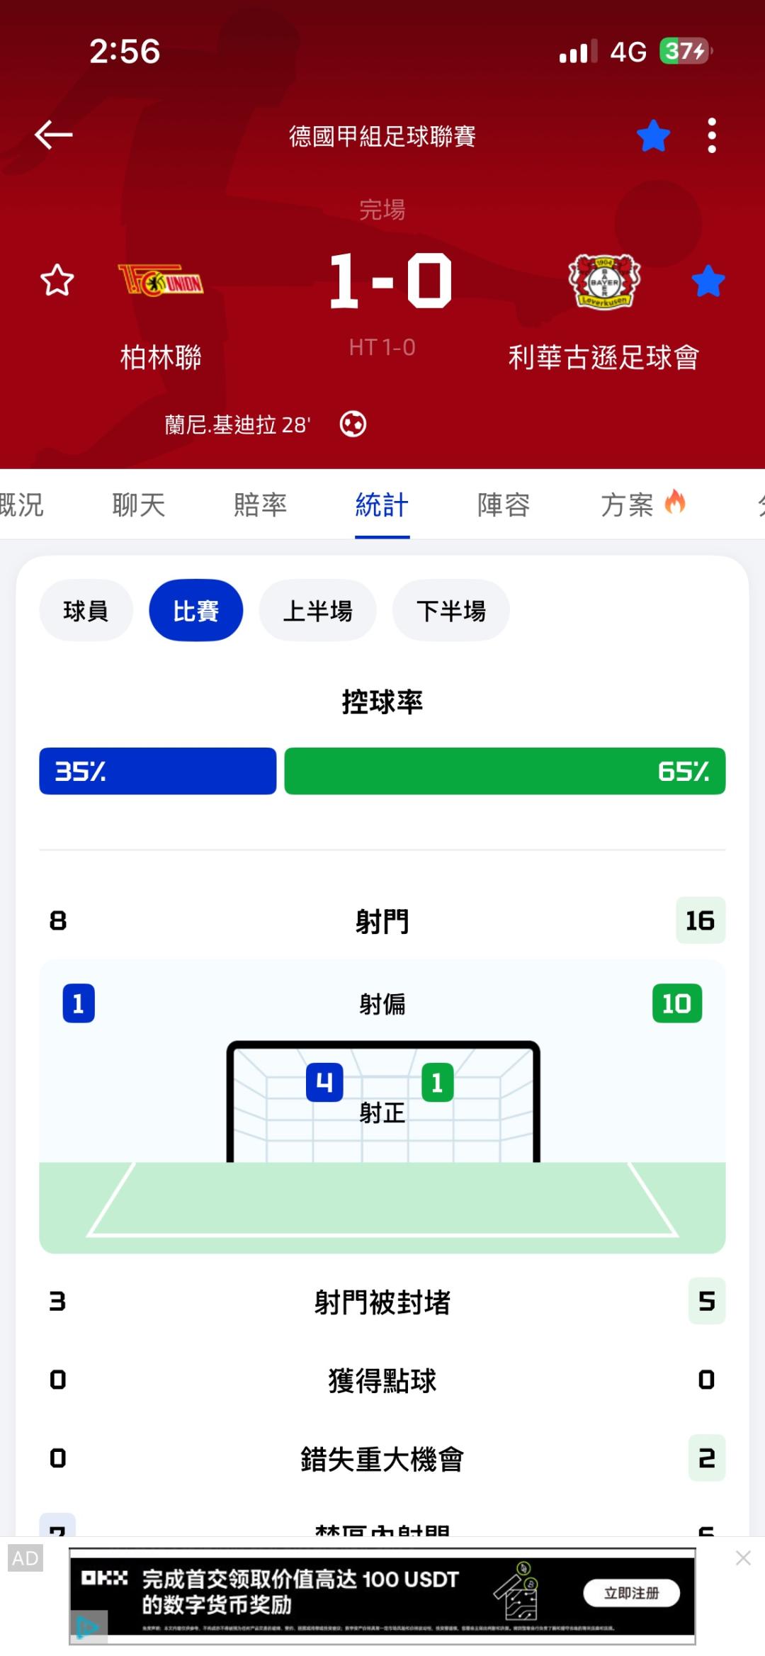Select the 下半場 filter
Screen dimensions: 765x1656
pyautogui.click(x=451, y=611)
